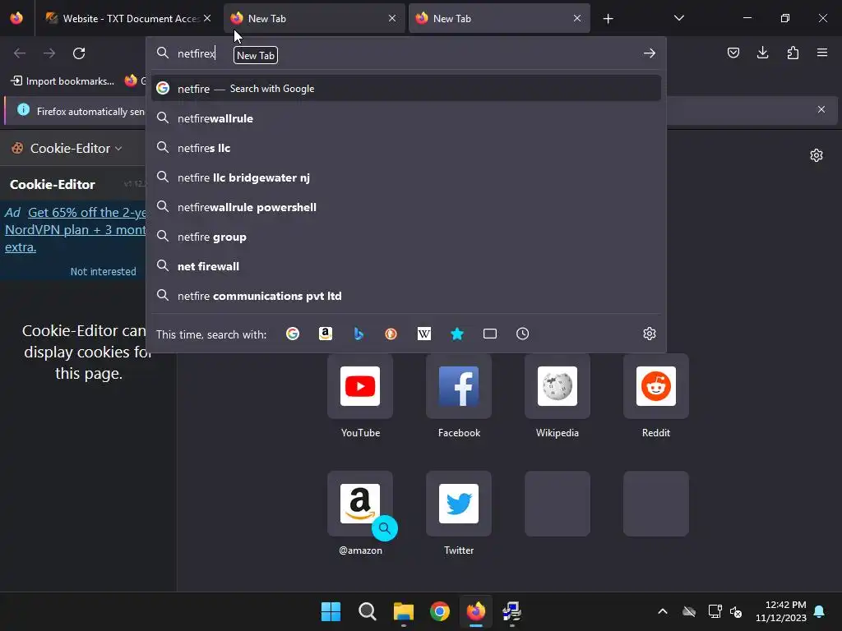Click into the address bar text field
The width and height of the screenshot is (842, 631).
[x=406, y=53]
